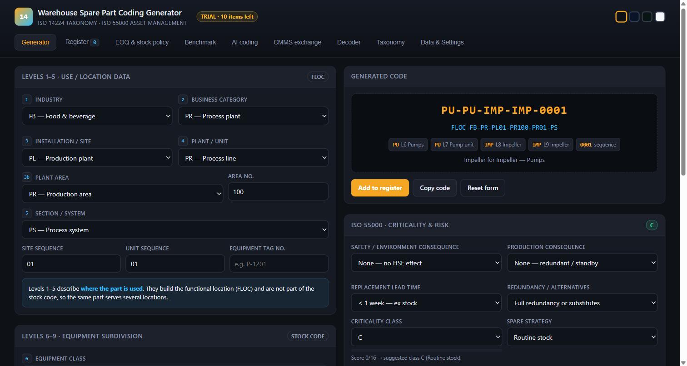Open the Register tab

[82, 42]
